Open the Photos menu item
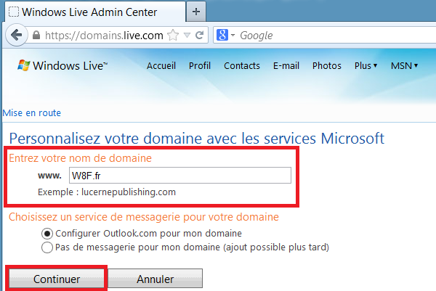 (x=327, y=66)
